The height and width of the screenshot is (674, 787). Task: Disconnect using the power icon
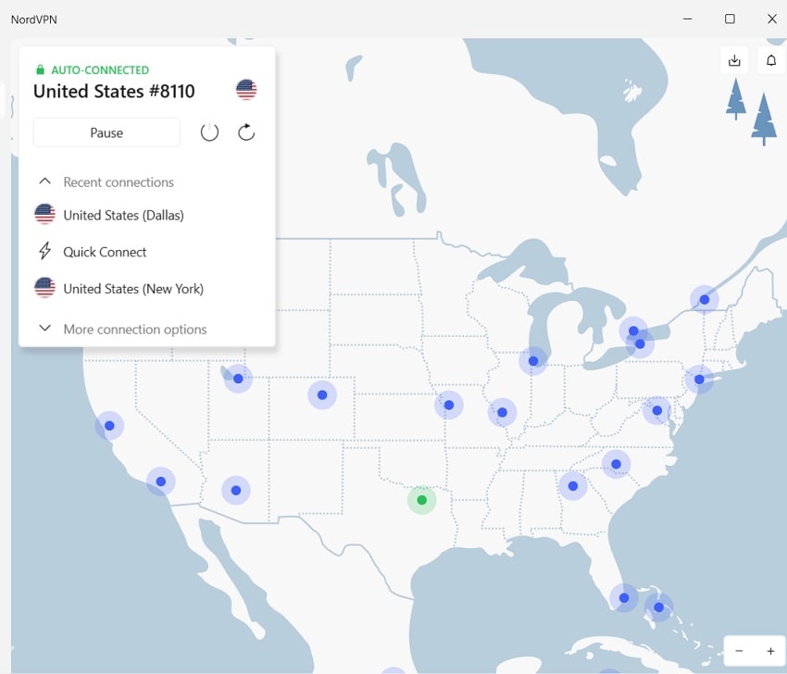pos(209,132)
